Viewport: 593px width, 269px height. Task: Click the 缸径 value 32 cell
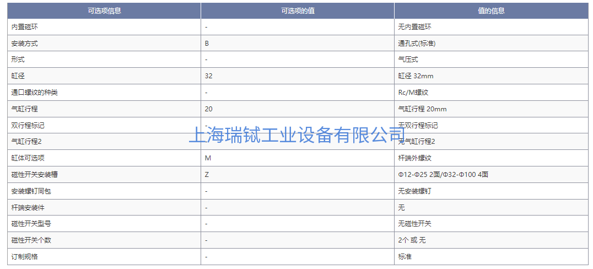coord(208,76)
